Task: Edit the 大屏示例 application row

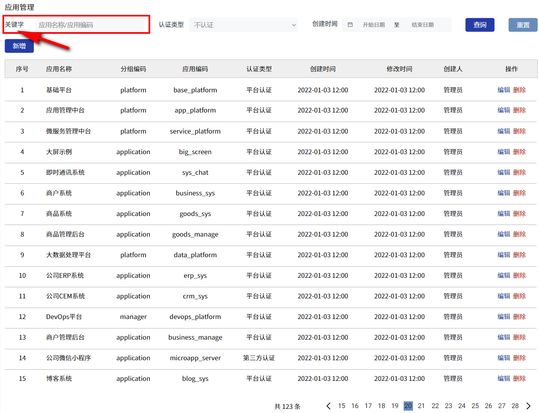Action: pos(504,152)
